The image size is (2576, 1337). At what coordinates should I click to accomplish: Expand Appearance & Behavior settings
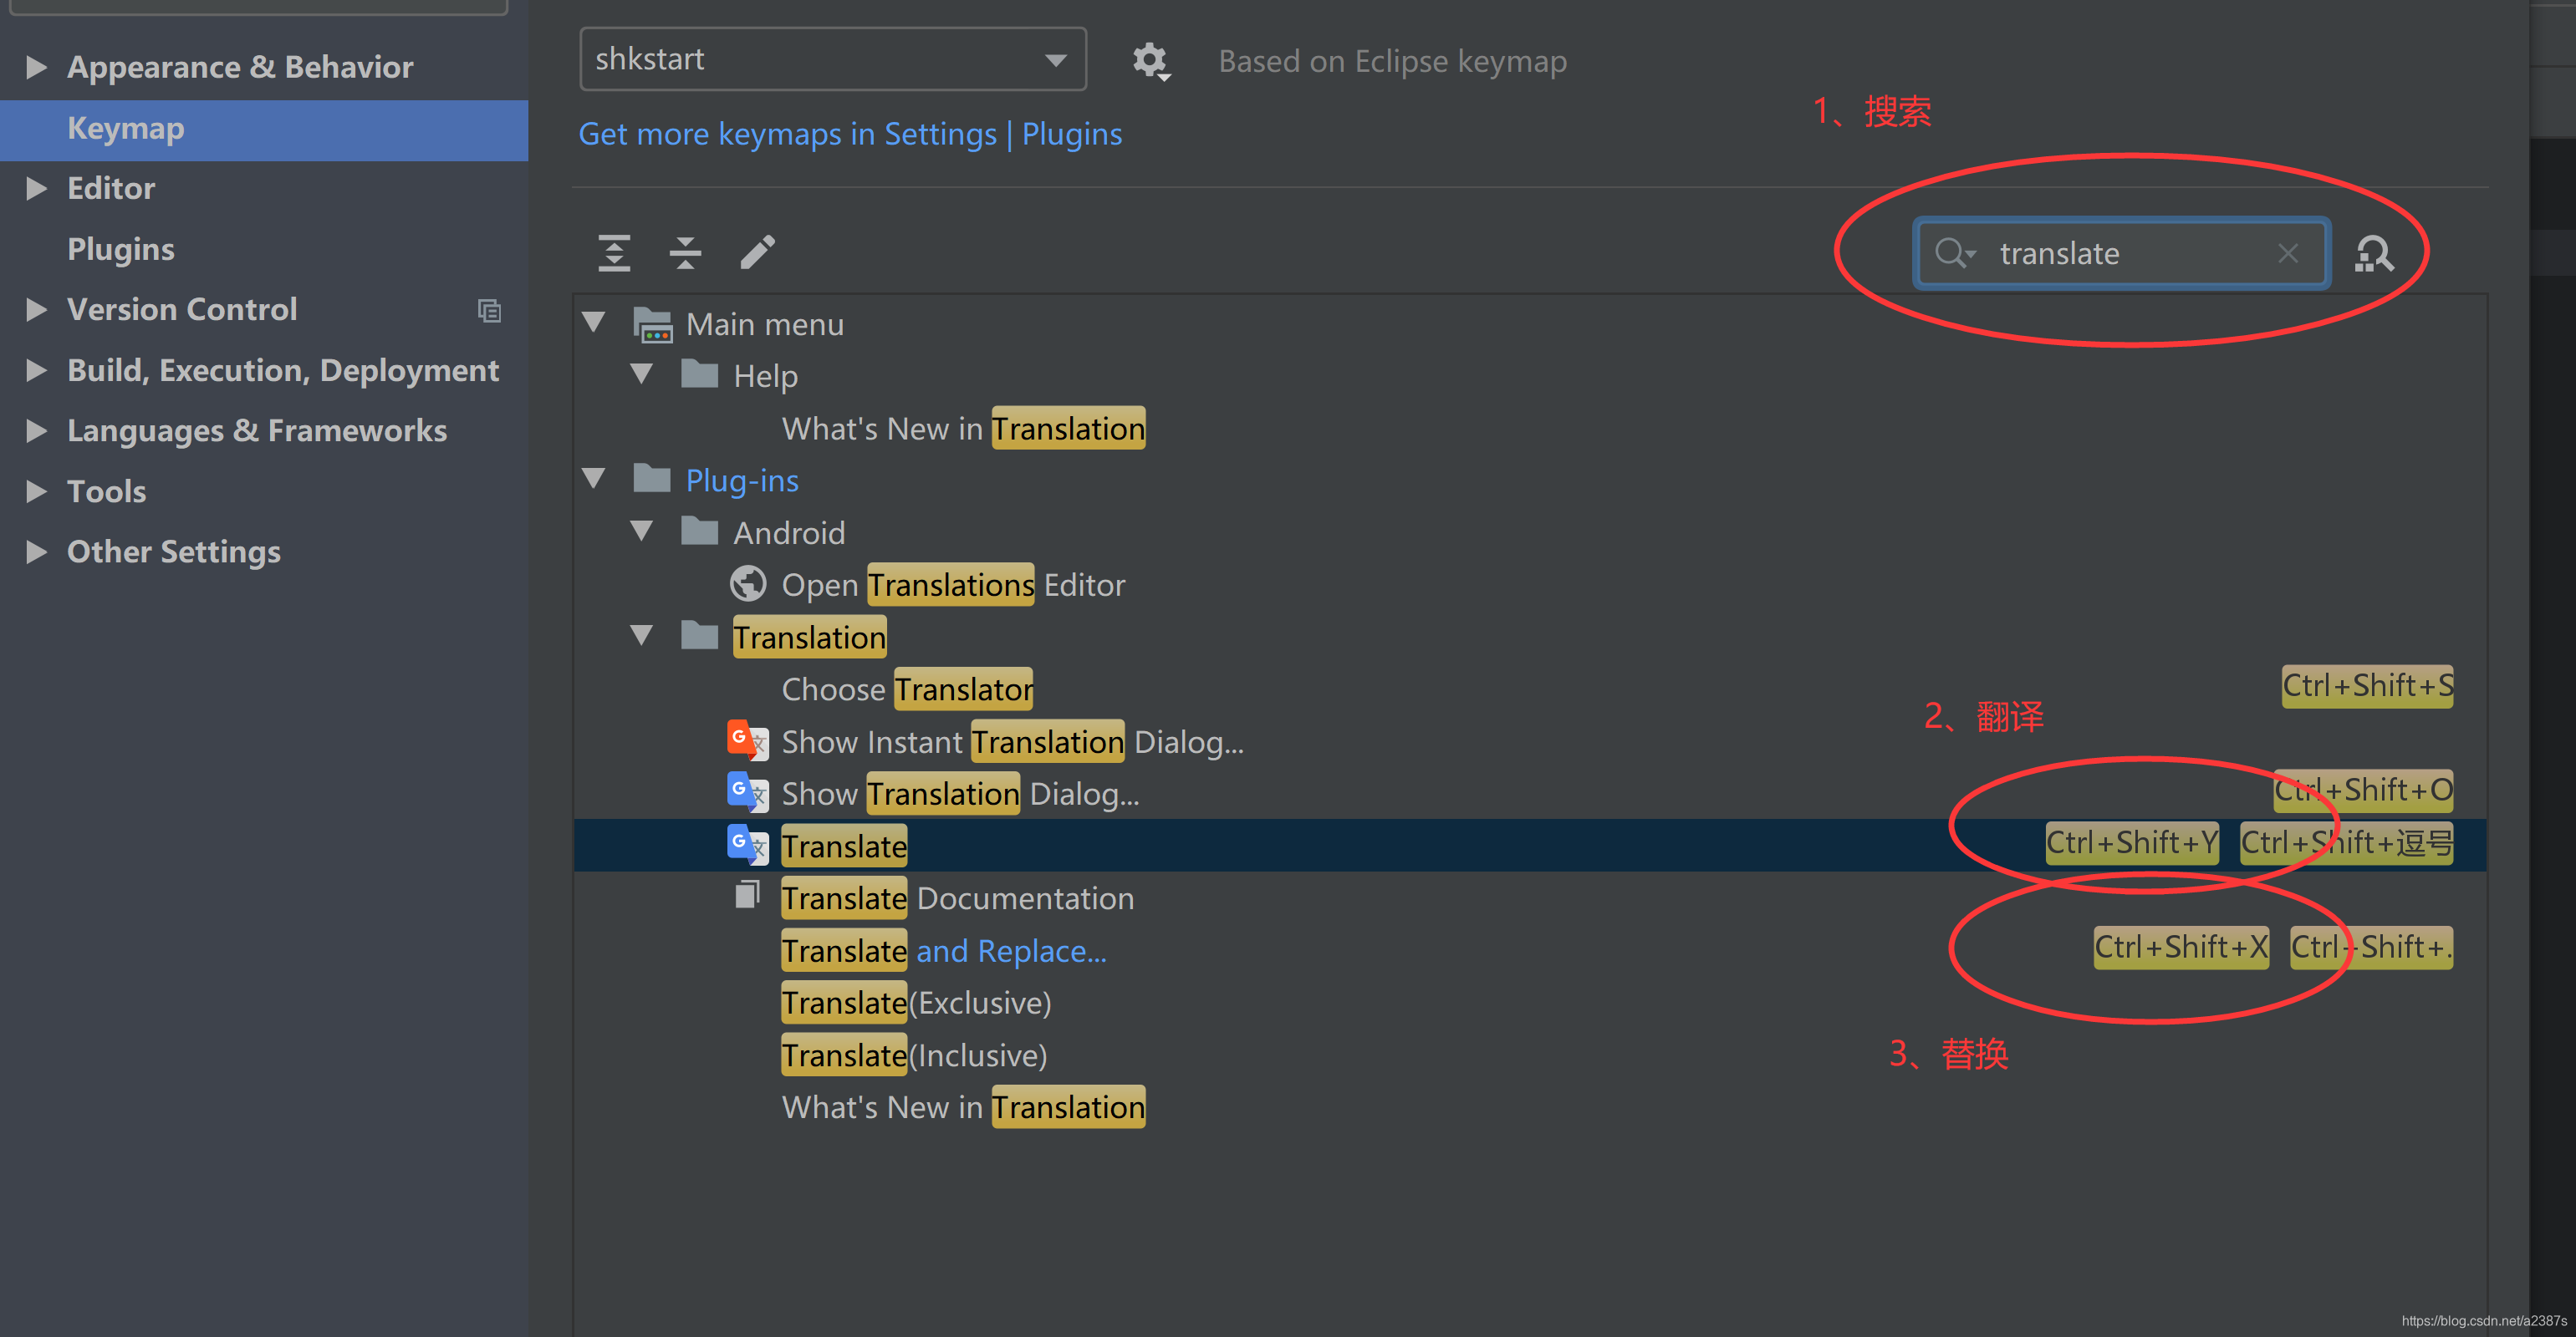click(37, 67)
